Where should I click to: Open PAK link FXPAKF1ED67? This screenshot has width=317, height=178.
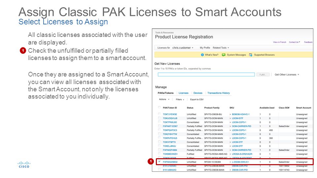[170, 126]
